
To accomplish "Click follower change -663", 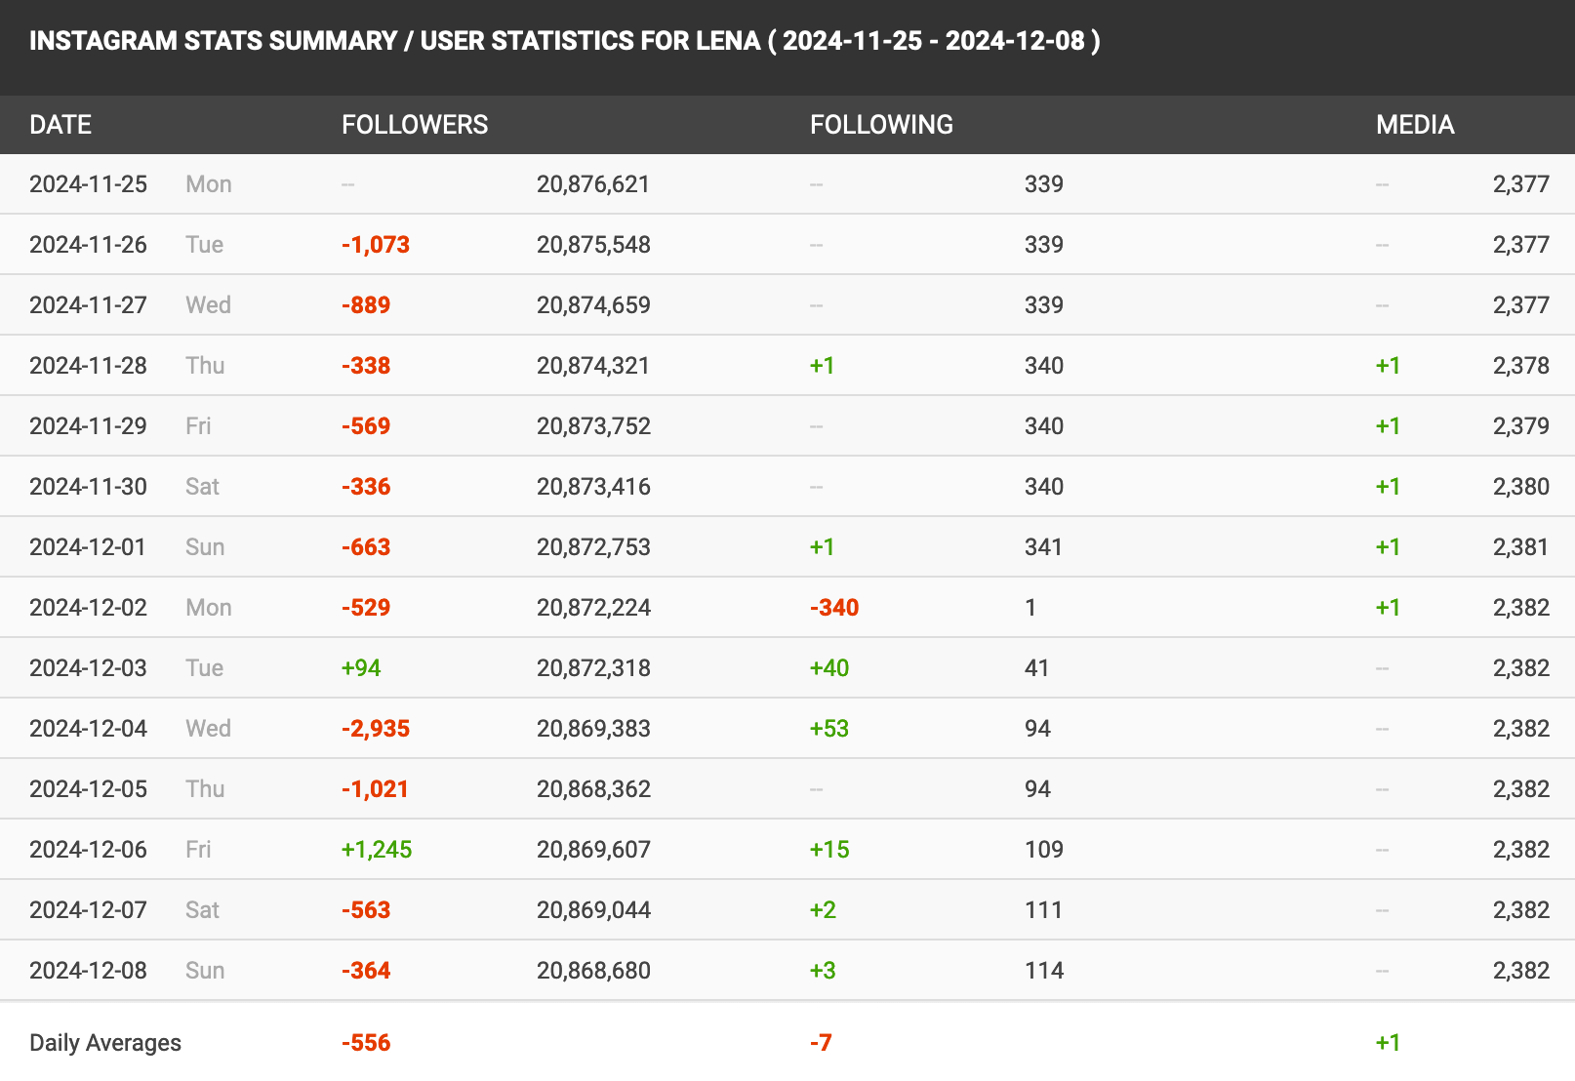I will click(x=366, y=547).
